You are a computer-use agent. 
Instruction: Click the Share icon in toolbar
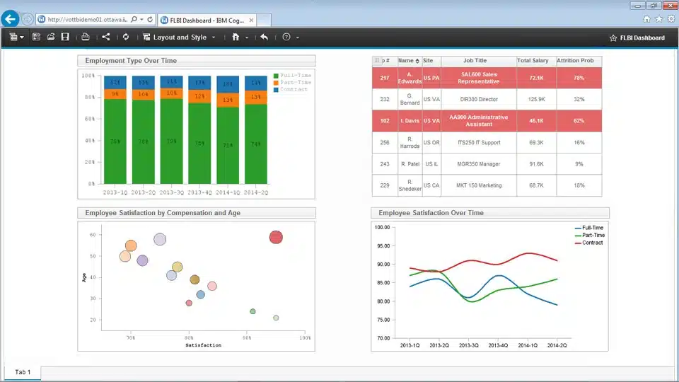coord(106,37)
